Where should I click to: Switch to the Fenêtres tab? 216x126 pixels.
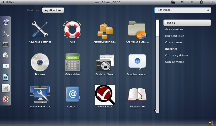coord(33,10)
